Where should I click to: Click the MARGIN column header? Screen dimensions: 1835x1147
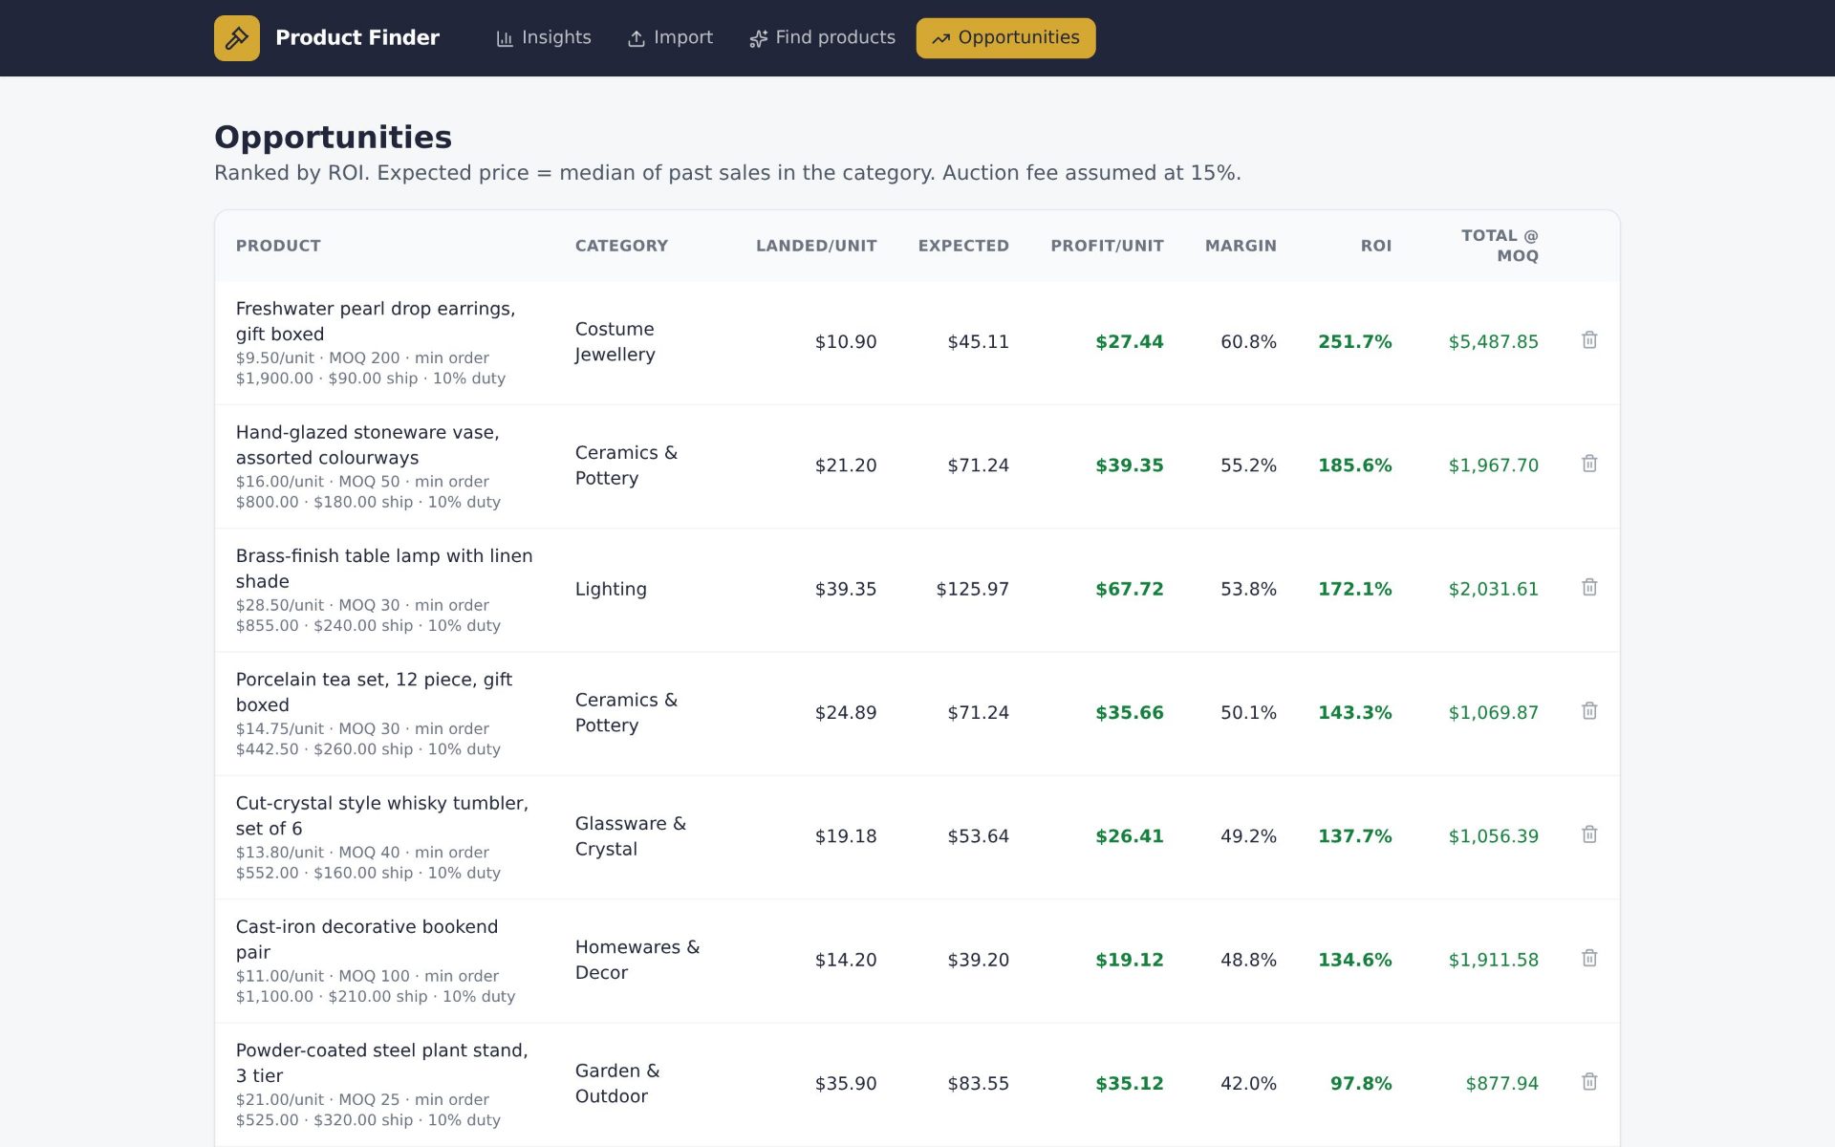[x=1241, y=246]
